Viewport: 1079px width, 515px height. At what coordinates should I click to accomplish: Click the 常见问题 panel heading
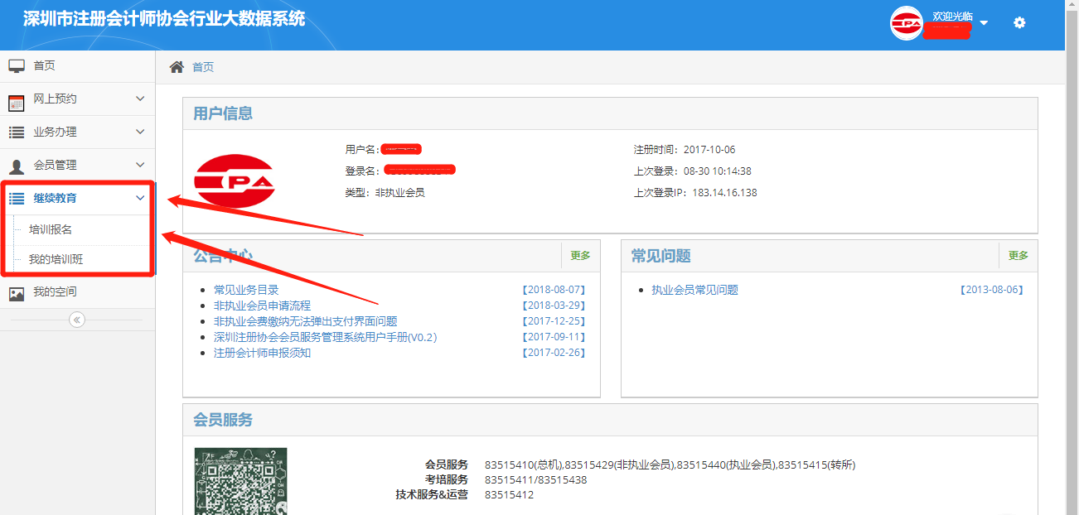click(660, 256)
